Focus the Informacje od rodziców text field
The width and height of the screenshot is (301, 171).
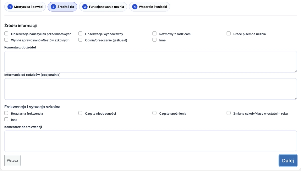[150, 89]
